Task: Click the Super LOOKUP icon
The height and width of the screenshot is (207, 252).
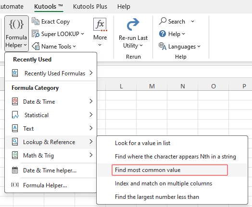Action: tap(36, 34)
